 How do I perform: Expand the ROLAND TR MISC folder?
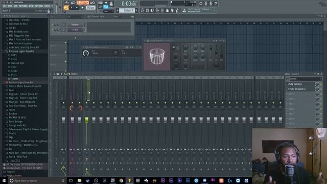[17, 118]
